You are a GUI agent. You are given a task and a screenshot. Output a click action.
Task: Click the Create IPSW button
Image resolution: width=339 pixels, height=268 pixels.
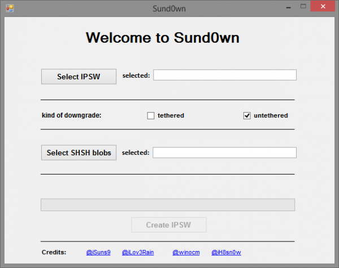coord(169,225)
